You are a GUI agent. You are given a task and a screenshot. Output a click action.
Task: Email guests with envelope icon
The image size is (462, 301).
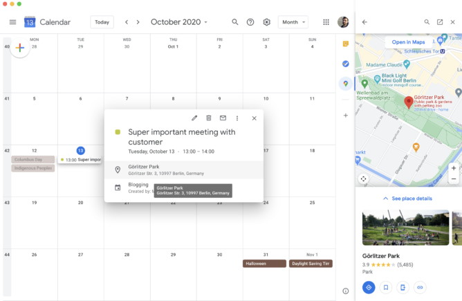[223, 118]
